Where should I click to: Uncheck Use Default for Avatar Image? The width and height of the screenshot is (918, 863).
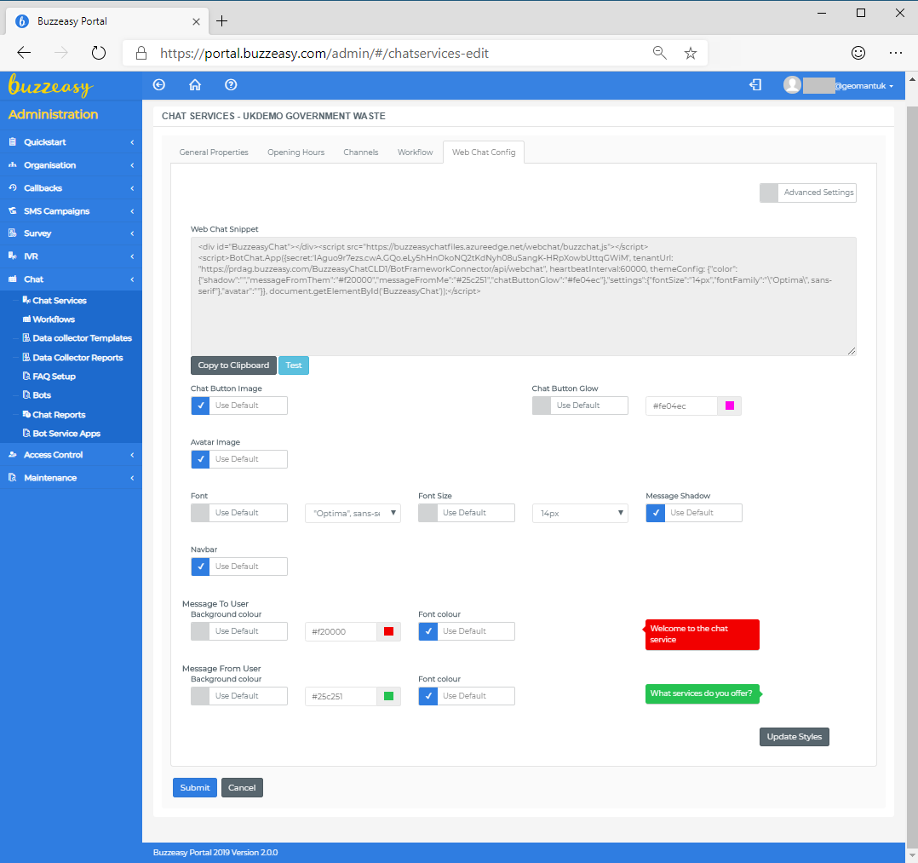(200, 459)
